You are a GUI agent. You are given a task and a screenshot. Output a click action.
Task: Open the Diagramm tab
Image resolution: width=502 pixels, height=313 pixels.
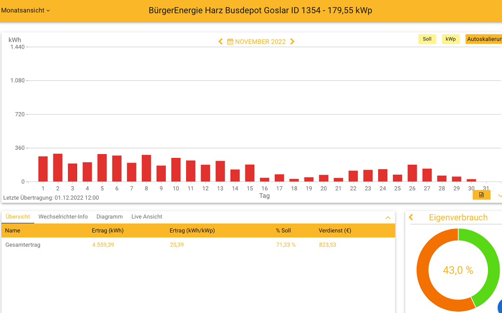click(109, 217)
